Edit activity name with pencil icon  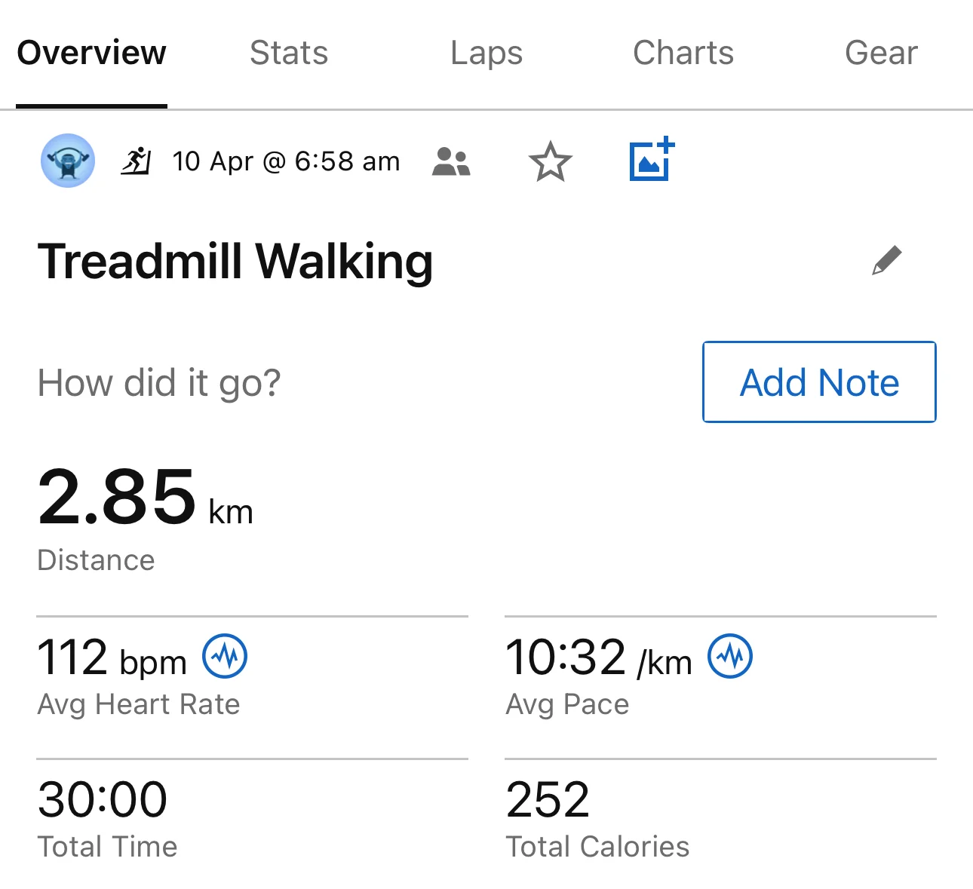(887, 261)
